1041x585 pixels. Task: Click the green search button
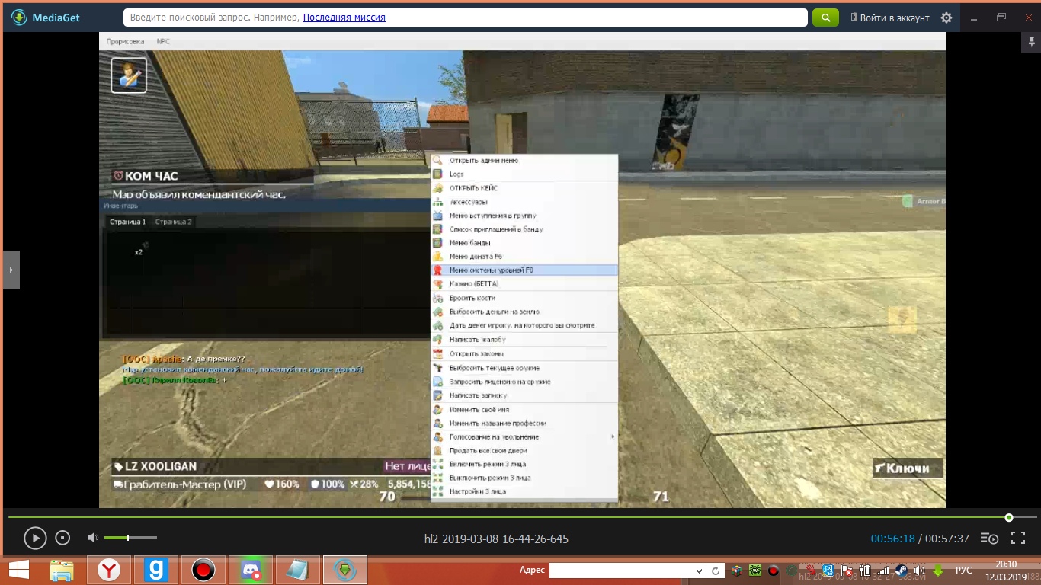(x=825, y=18)
